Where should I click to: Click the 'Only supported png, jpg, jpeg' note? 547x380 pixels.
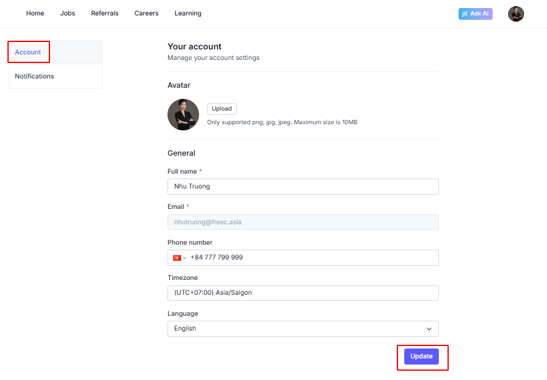282,122
